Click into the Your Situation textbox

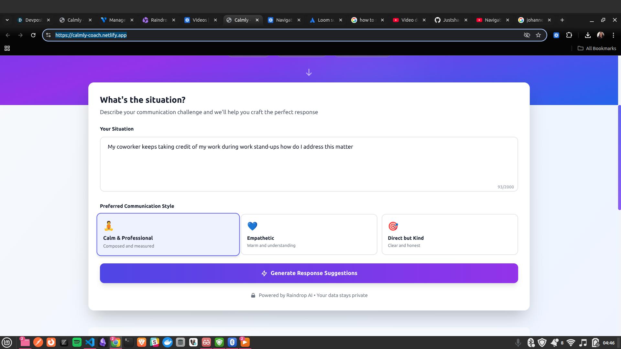(x=309, y=164)
